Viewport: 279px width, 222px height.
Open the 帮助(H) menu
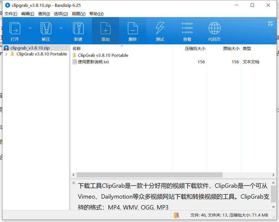pos(96,14)
